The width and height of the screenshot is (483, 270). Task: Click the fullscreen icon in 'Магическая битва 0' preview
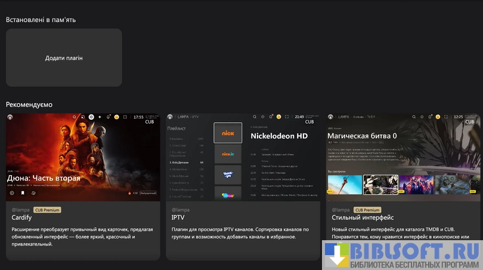447,117
